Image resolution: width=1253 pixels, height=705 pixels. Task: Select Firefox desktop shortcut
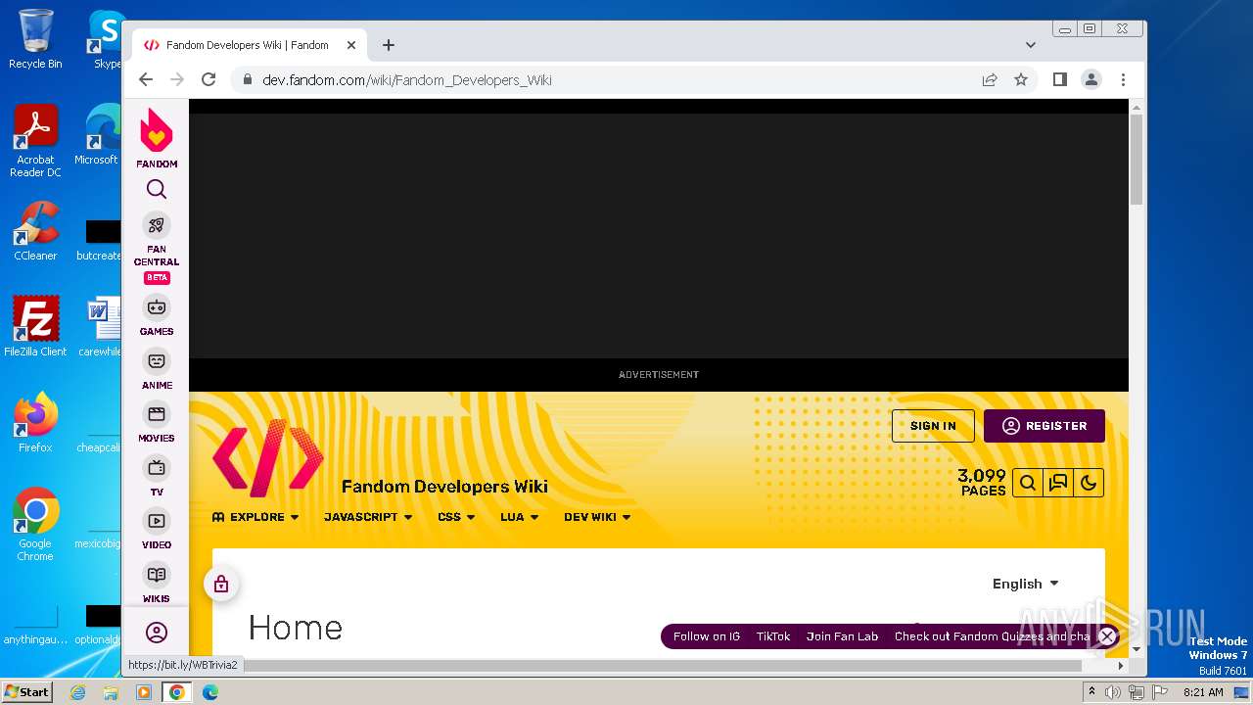[35, 422]
